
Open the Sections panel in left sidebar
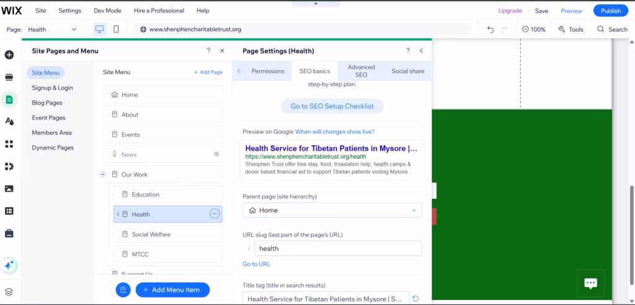click(9, 77)
